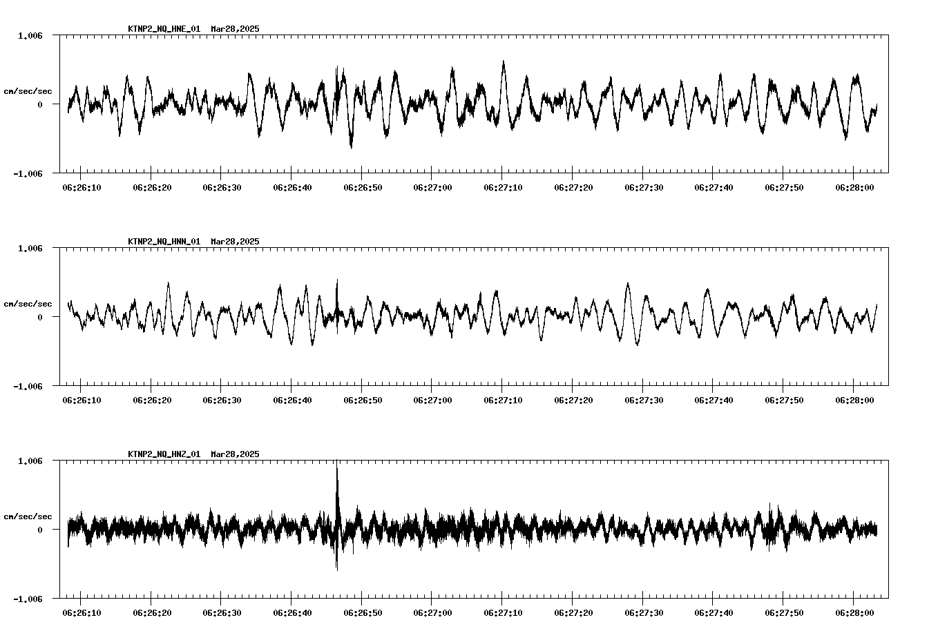Click the 06:26:20 time label under HNN plot
This screenshot has height=638, width=938.
[x=152, y=400]
